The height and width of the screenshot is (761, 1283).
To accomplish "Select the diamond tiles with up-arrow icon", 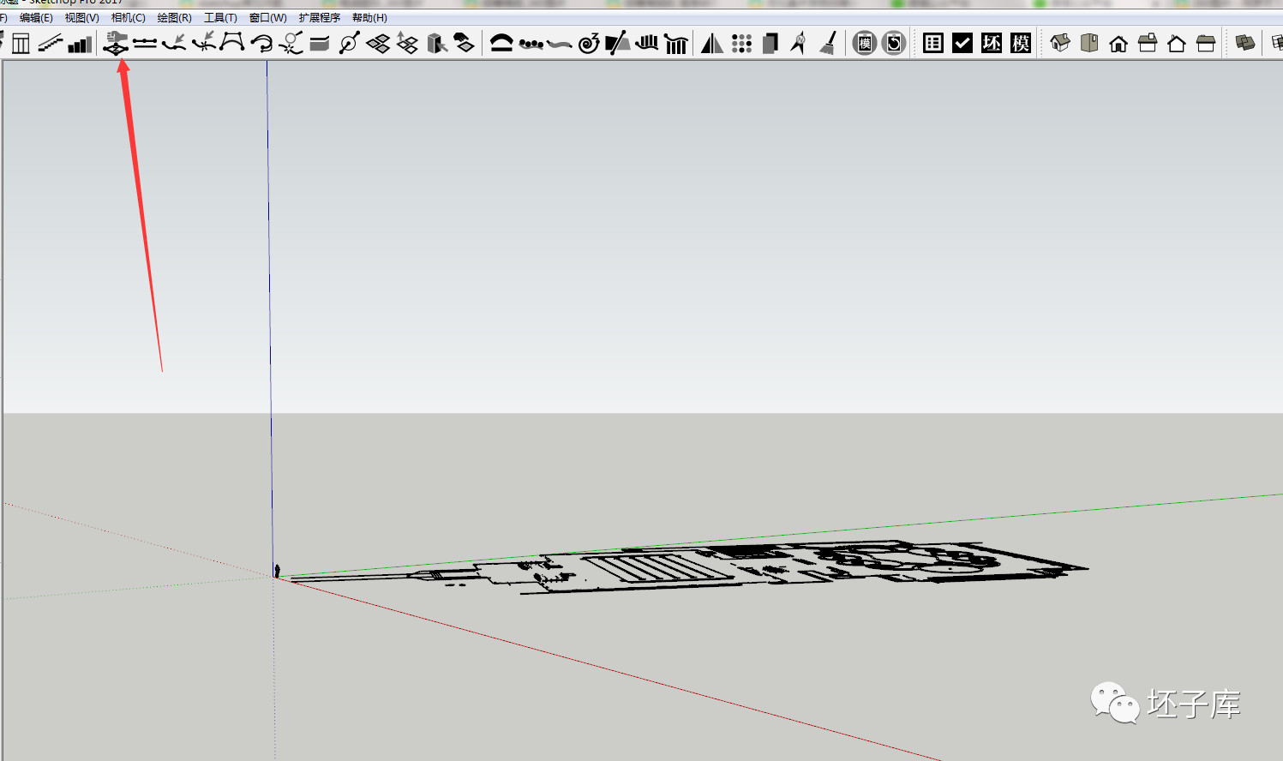I will 407,43.
